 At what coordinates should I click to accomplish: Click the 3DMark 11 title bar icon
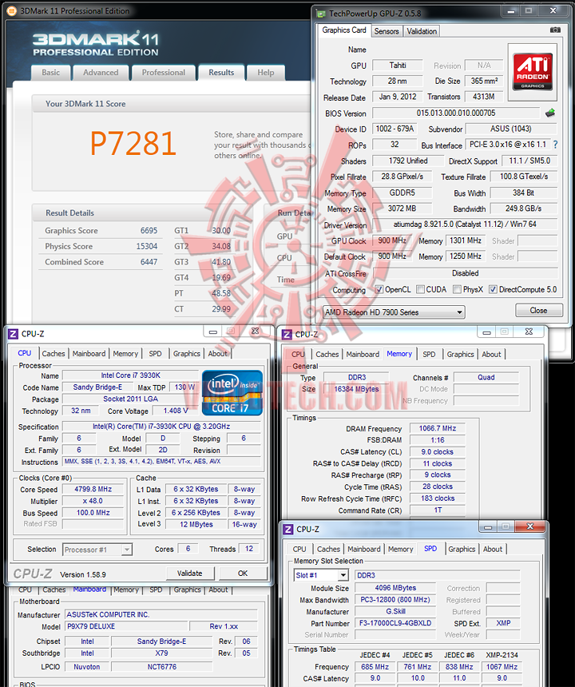[12, 11]
